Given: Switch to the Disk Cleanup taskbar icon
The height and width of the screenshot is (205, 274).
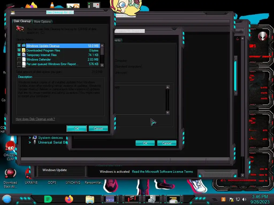Looking at the screenshot, I should point(173,199).
